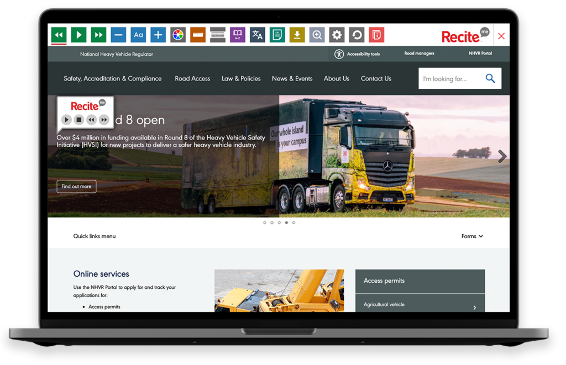The height and width of the screenshot is (365, 566).
Task: Rewind in the Recite popup player
Action: [x=92, y=120]
